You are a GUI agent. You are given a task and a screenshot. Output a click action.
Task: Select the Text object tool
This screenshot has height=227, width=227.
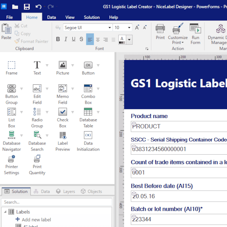coord(37,68)
